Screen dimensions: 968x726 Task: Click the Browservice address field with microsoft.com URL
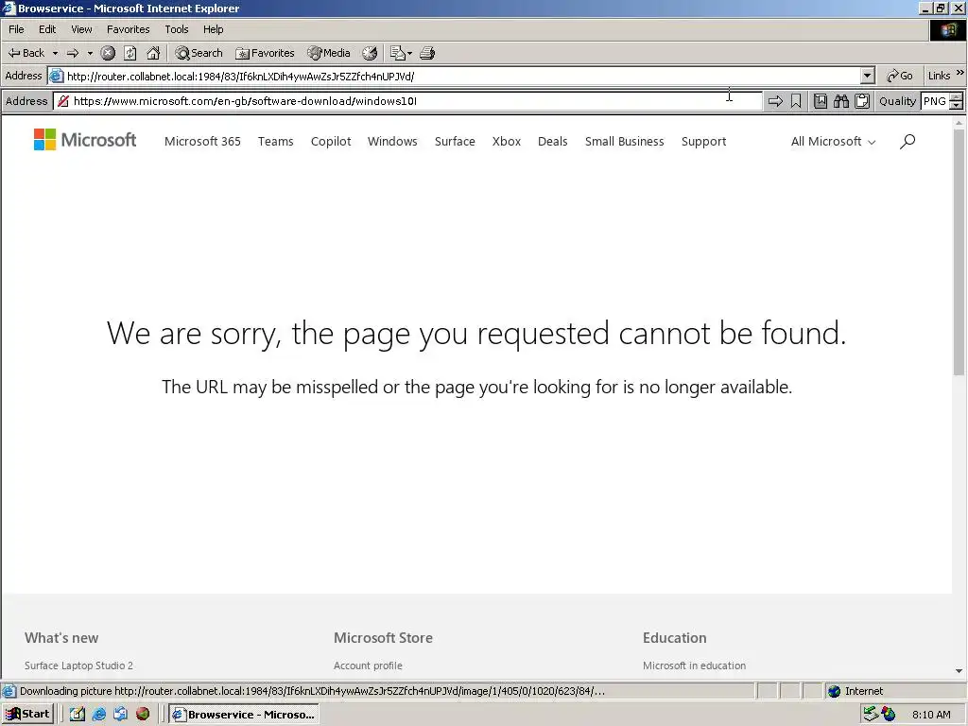click(407, 101)
